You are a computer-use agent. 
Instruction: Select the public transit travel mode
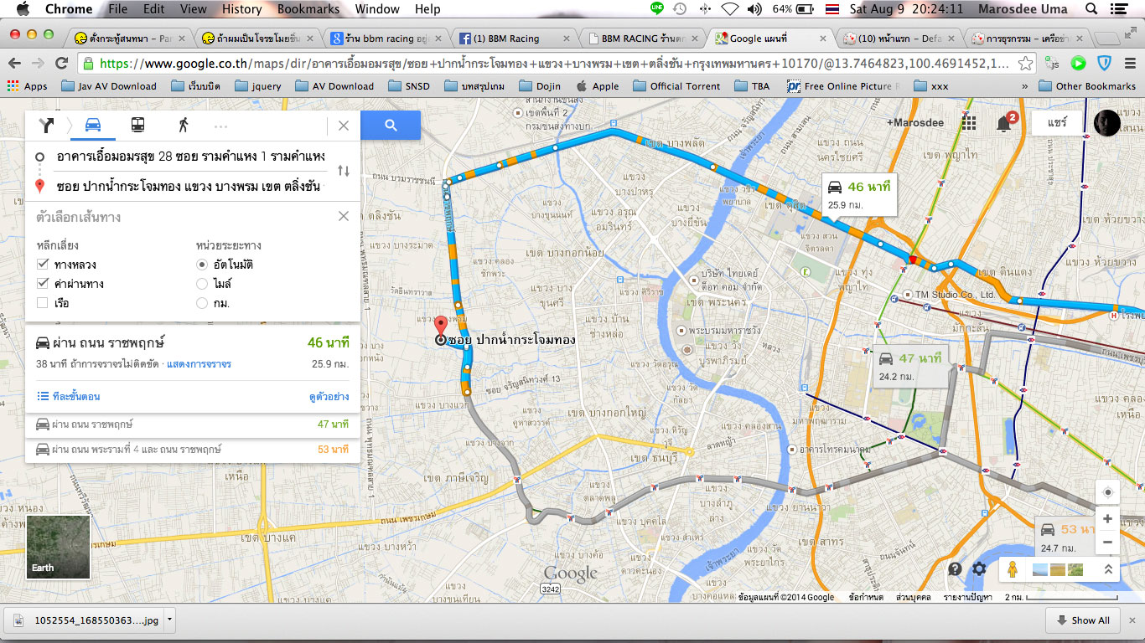[x=137, y=126]
